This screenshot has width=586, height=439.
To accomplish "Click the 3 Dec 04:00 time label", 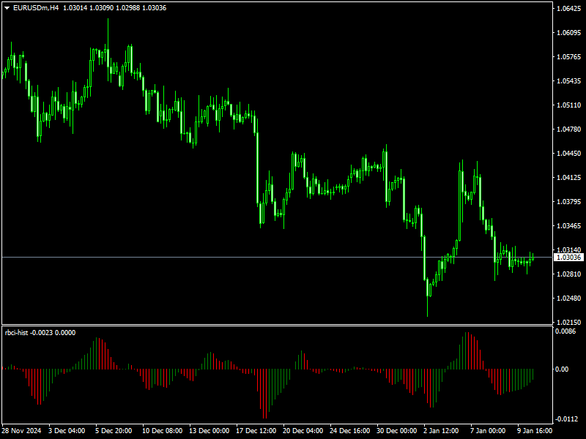I will [67, 431].
